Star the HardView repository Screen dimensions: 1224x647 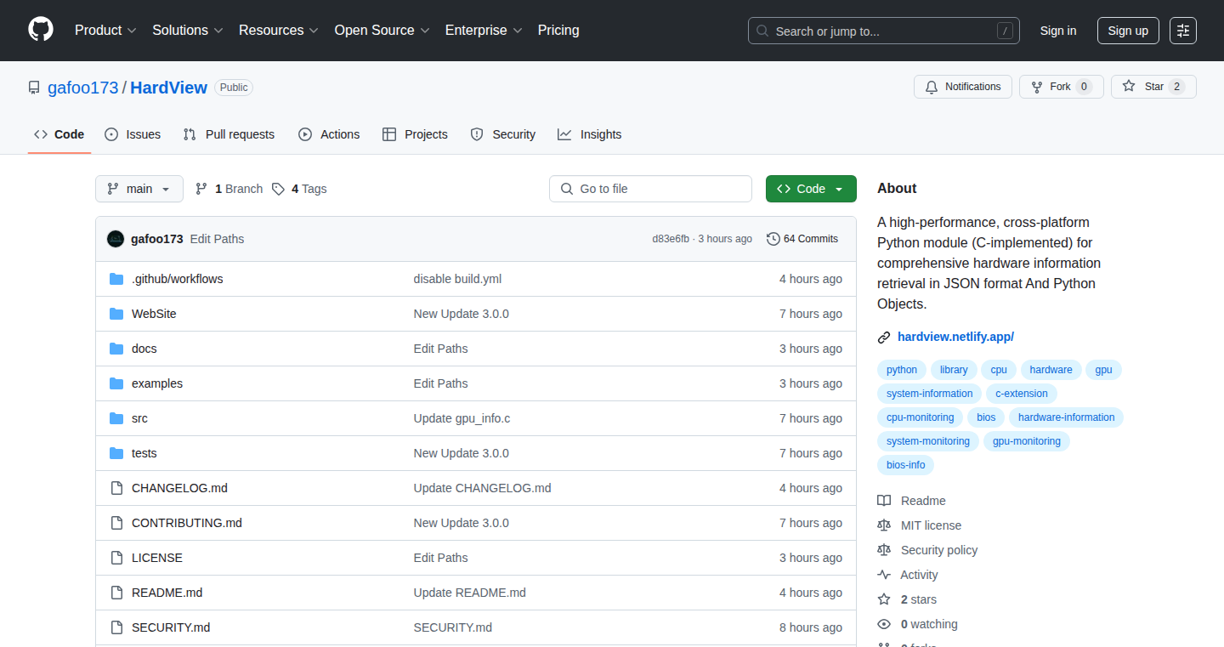pos(1153,87)
